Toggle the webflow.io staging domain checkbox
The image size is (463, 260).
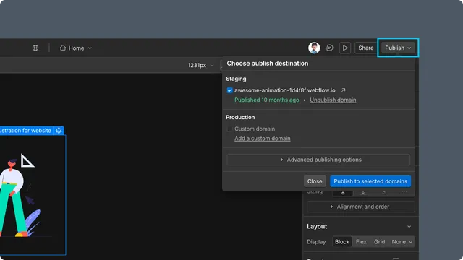click(x=229, y=90)
